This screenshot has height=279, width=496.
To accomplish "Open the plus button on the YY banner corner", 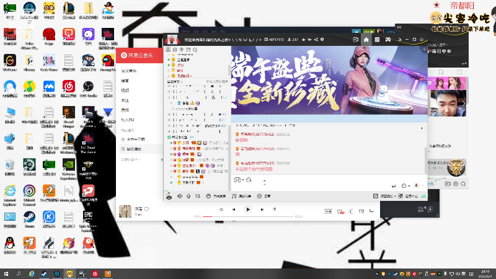I will [424, 50].
